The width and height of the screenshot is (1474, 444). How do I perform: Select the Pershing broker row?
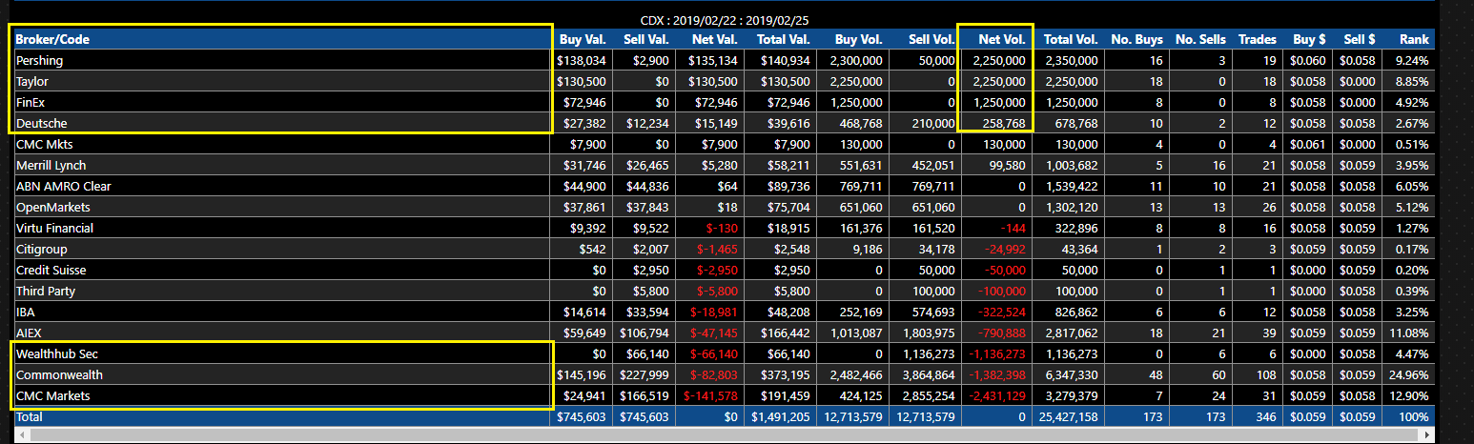click(723, 60)
